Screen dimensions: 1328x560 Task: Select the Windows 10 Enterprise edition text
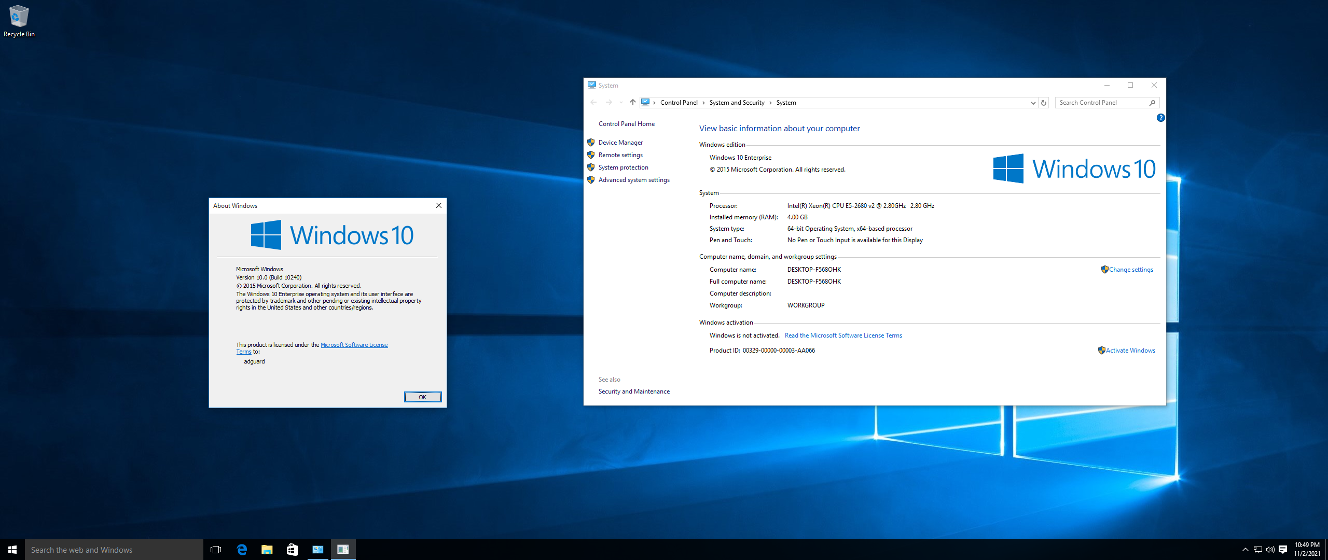(x=740, y=158)
